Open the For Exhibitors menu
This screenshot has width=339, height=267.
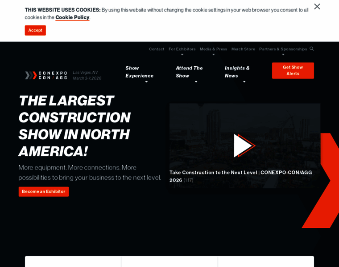pyautogui.click(x=182, y=49)
